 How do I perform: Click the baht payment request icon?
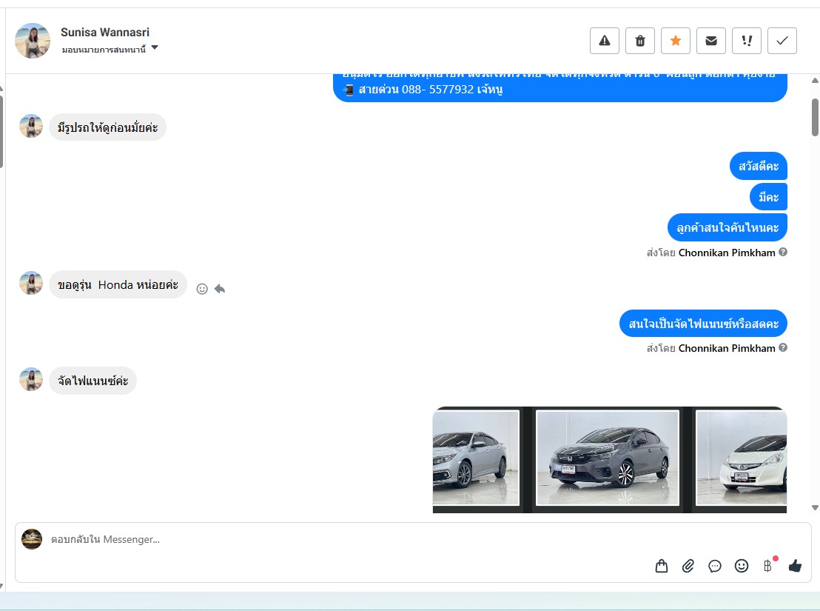point(767,566)
